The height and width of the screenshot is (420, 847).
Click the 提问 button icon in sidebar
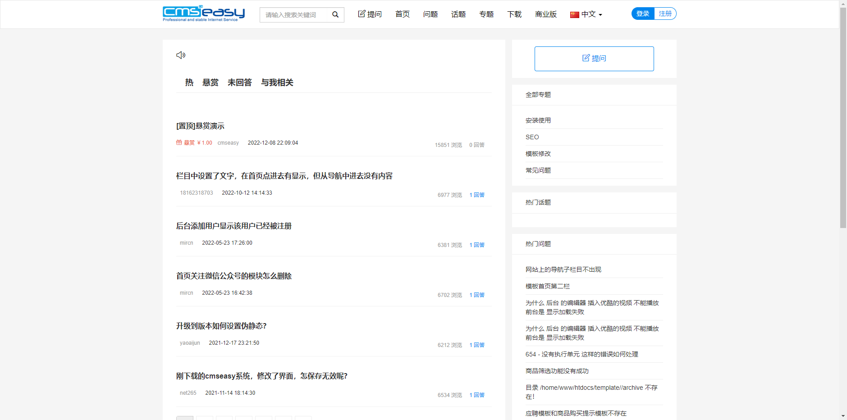point(586,58)
